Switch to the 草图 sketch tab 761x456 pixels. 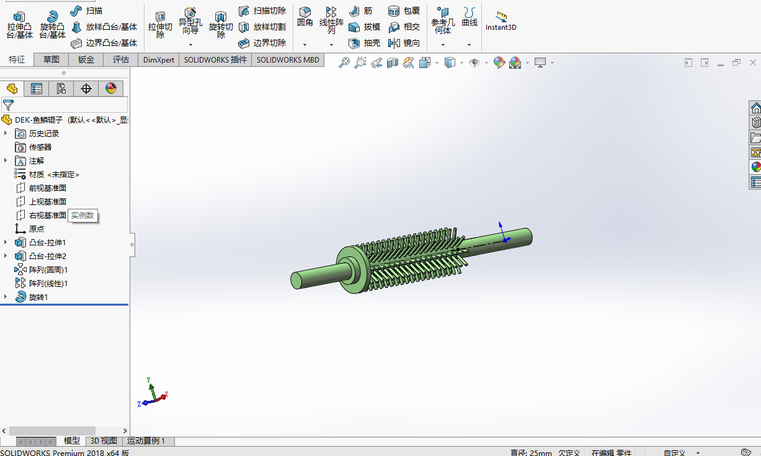[x=51, y=59]
